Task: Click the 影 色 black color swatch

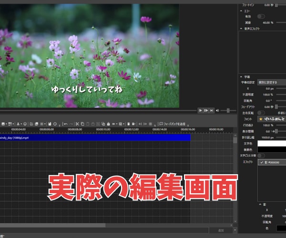Action: 281,228
